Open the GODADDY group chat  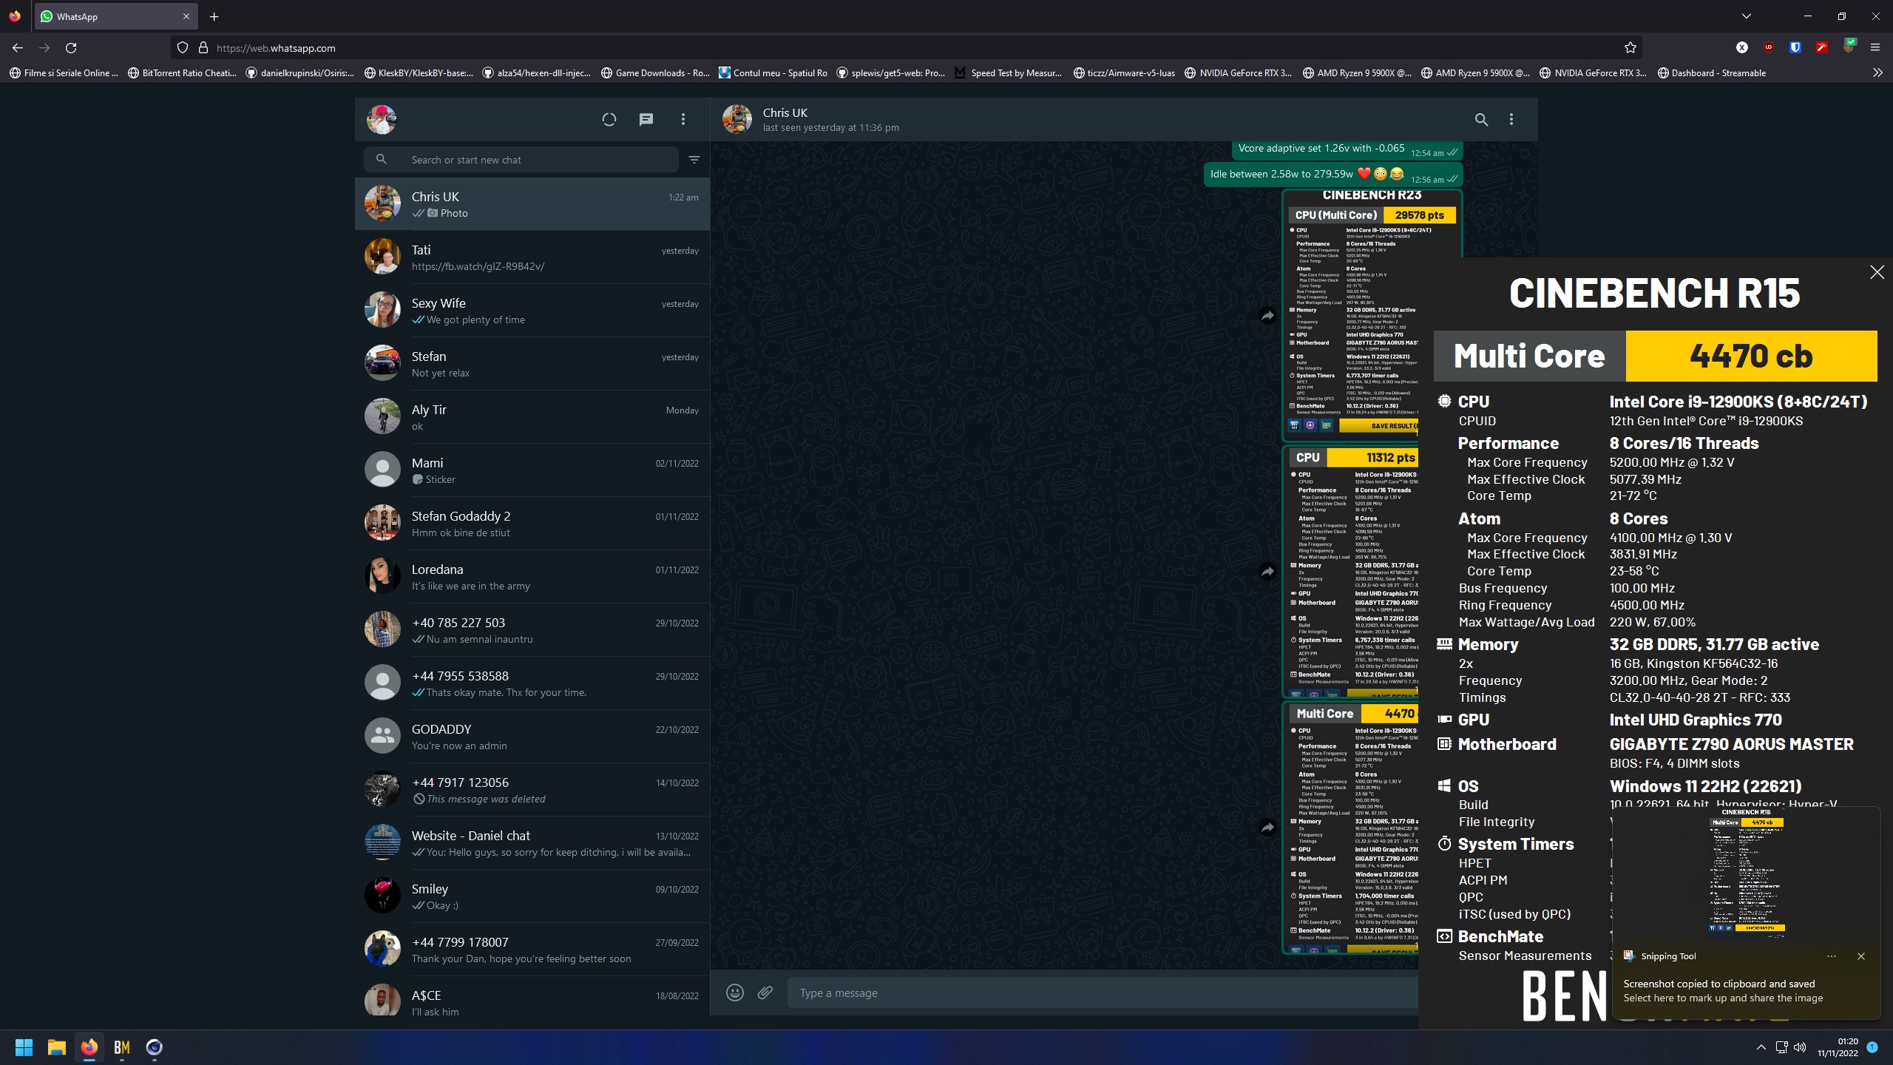(x=532, y=737)
